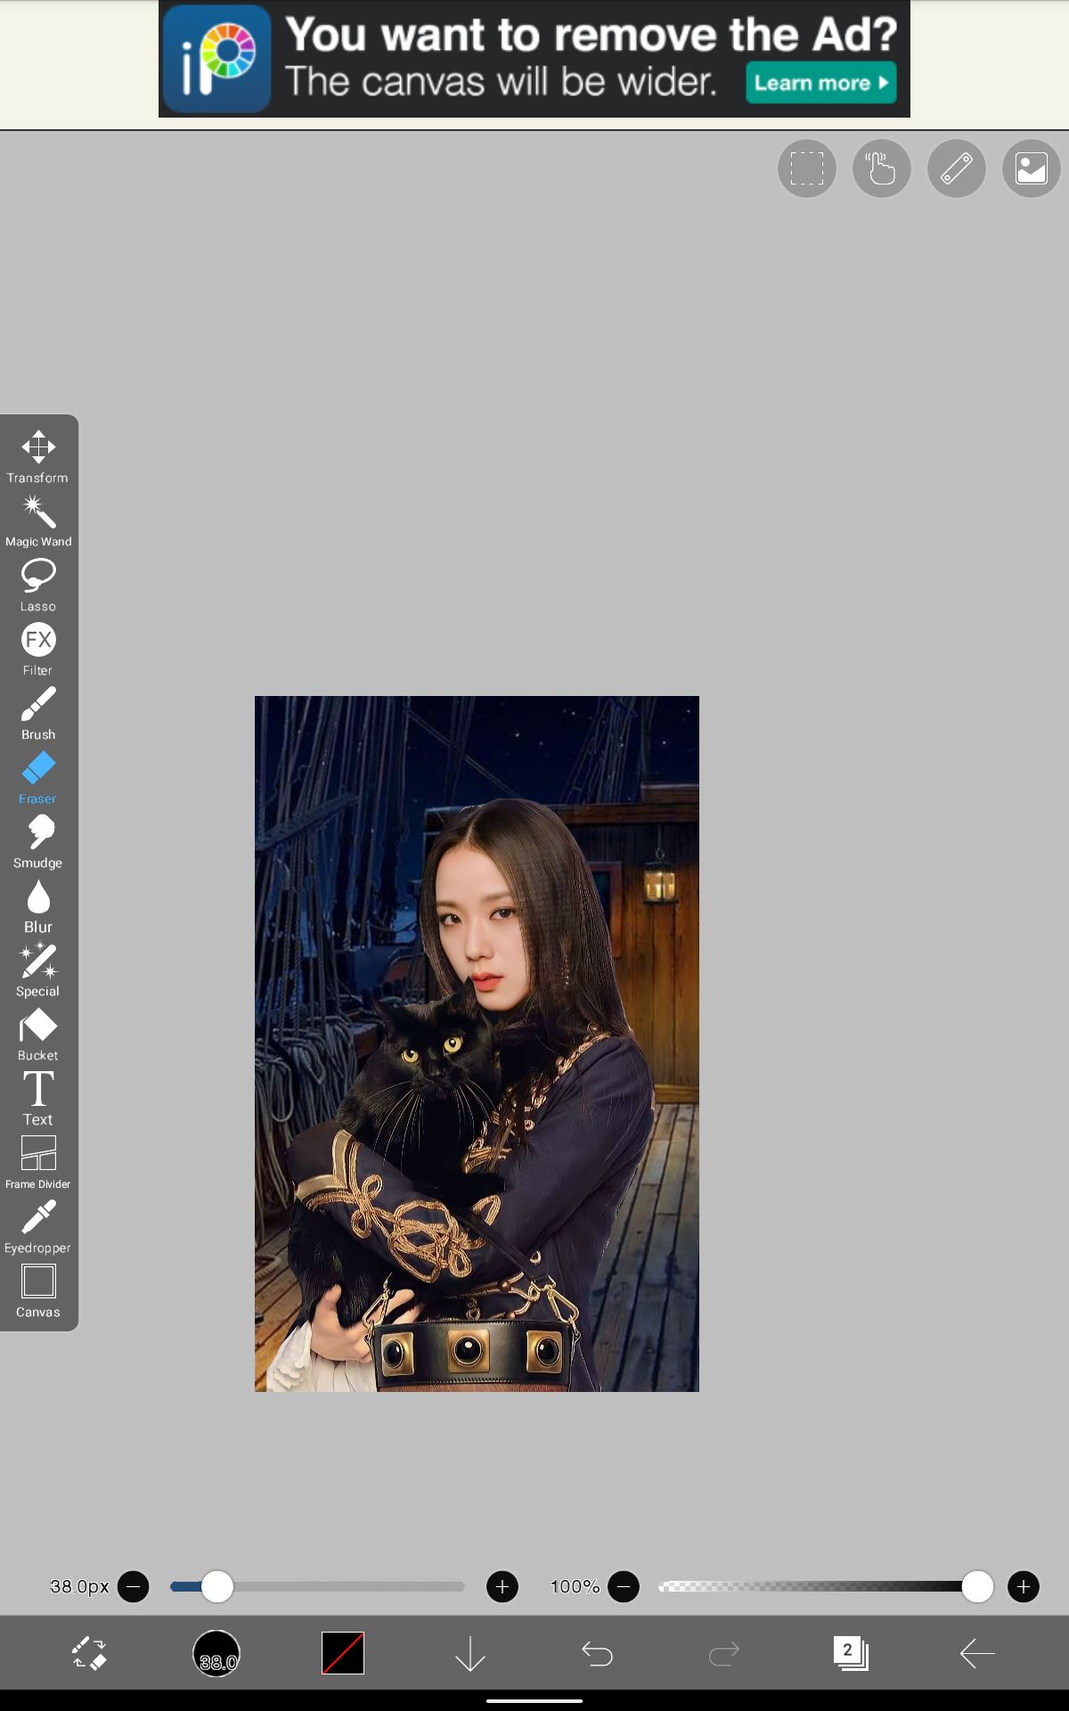The height and width of the screenshot is (1711, 1069).
Task: Open the Special tool
Action: 38,970
